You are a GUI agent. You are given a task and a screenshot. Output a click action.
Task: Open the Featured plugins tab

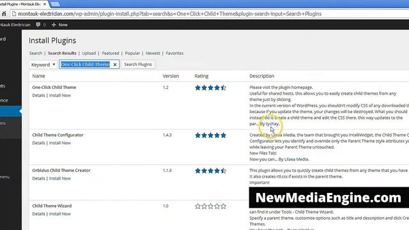point(111,53)
